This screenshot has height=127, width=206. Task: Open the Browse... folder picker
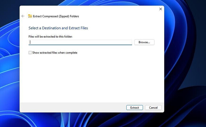[x=144, y=42]
